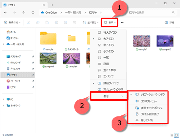Click ピクチャ breadcrumb in address bar
The image size is (180, 139).
coord(93,13)
